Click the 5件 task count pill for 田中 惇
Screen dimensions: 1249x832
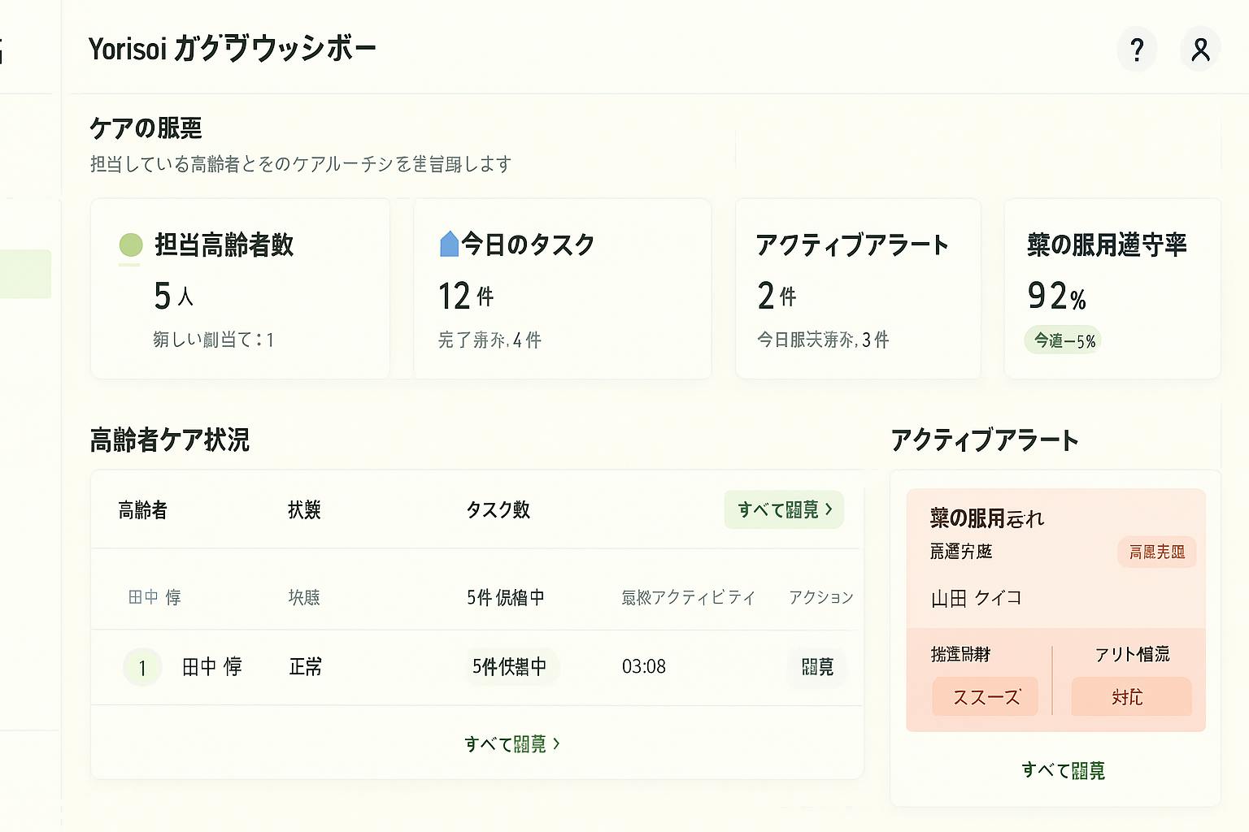(509, 667)
